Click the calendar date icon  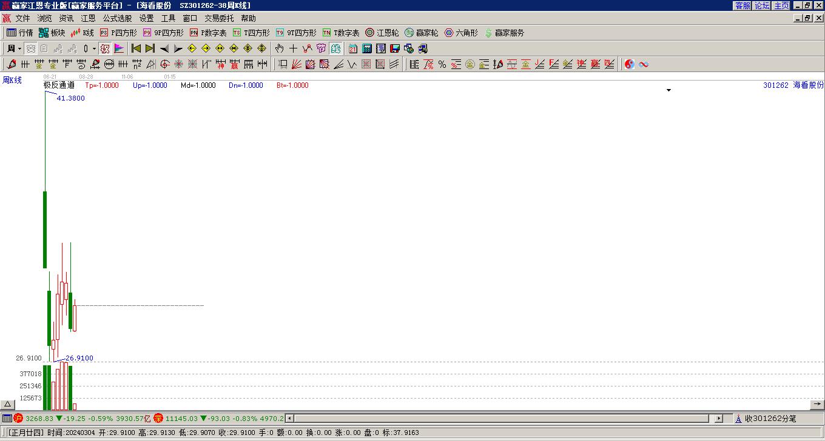(x=353, y=48)
